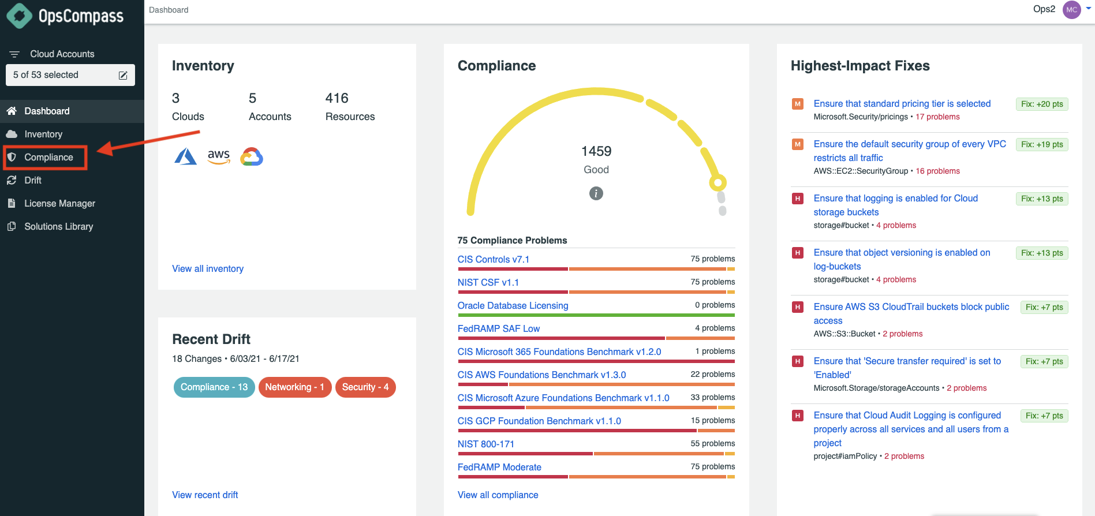Image resolution: width=1095 pixels, height=516 pixels.
Task: Click the Drift refresh icon in sidebar
Action: (12, 180)
